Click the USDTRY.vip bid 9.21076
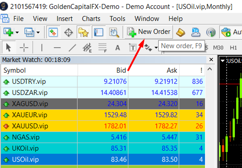Screen dimensions: 242x168 point(115,82)
